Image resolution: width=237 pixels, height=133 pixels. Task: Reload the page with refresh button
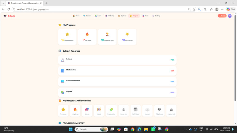(x=9, y=9)
